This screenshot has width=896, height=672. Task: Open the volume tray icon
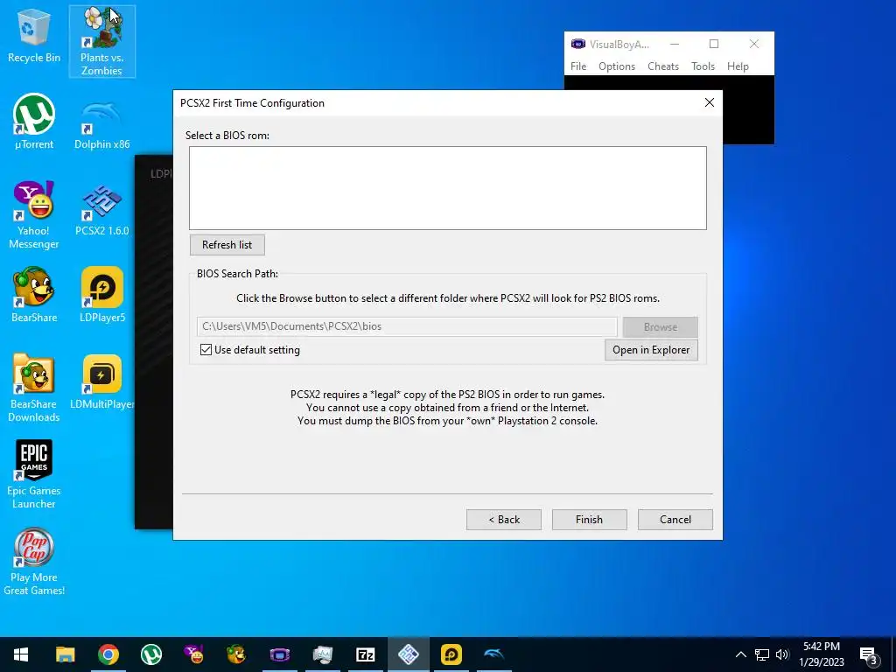coord(782,654)
